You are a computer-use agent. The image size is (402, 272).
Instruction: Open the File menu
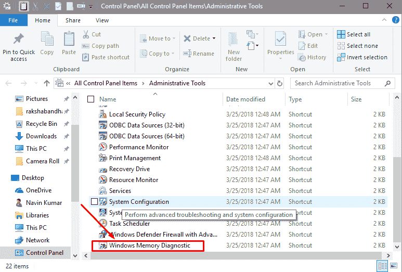[13, 20]
